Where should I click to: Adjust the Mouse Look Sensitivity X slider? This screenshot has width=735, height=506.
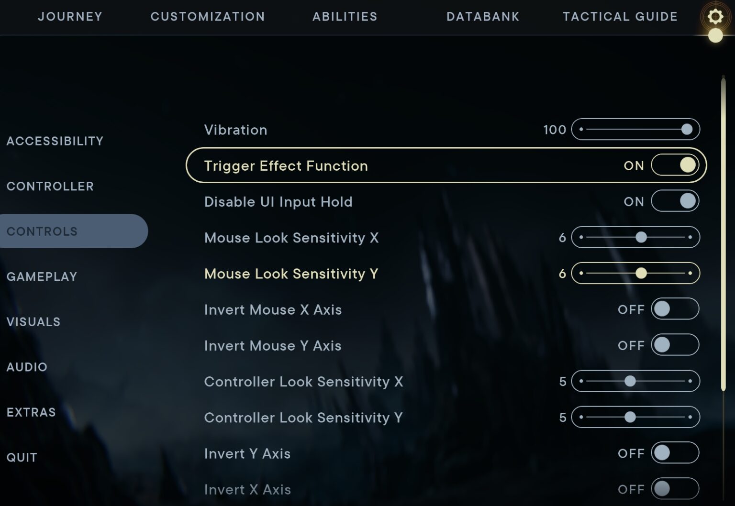point(641,237)
